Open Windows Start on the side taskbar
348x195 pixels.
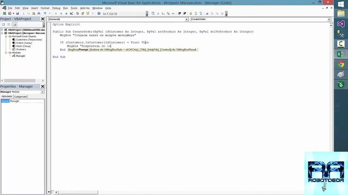[341, 4]
